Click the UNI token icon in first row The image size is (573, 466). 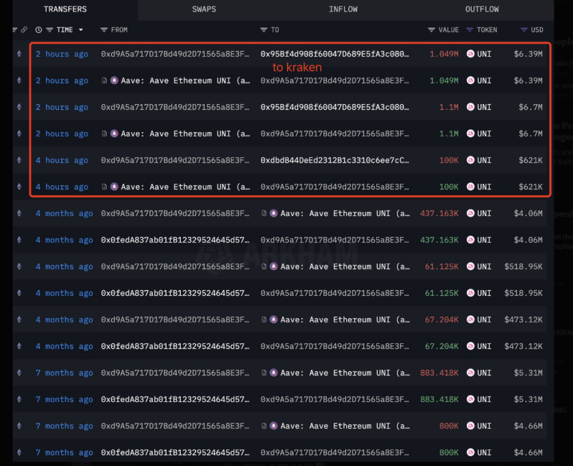(x=471, y=54)
